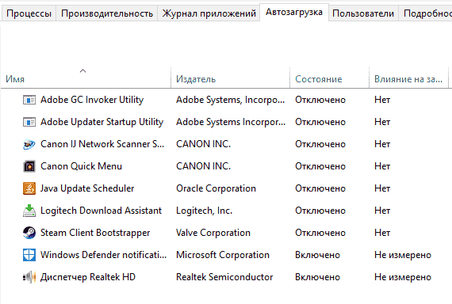Screen dimensions: 452x304
Task: Click Нет impact value for Adobe GC Invoker
Action: (382, 100)
